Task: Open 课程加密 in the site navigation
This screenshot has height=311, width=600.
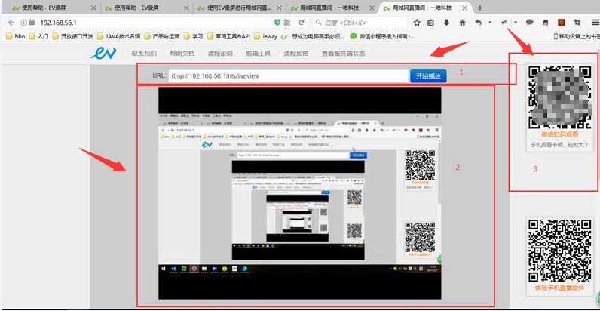Action: (295, 54)
